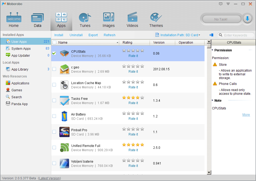Click the Export button

click(x=93, y=35)
